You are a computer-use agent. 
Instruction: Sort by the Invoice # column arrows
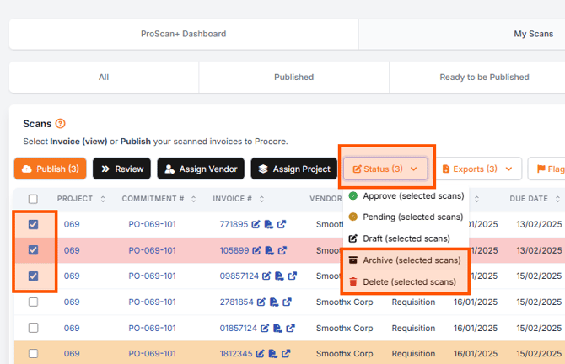pyautogui.click(x=262, y=199)
